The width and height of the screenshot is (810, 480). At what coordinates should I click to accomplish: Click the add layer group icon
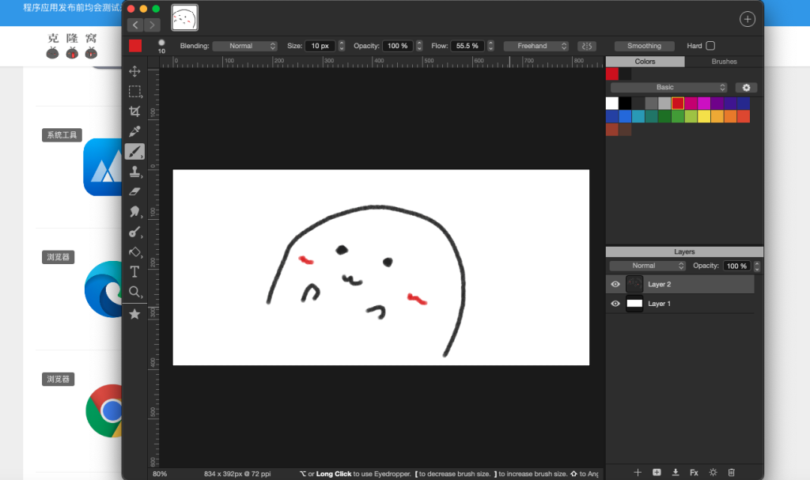click(x=657, y=472)
